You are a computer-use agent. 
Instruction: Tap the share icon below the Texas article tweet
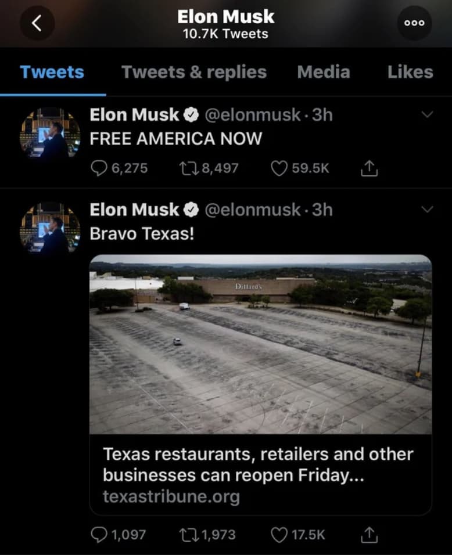pos(368,535)
